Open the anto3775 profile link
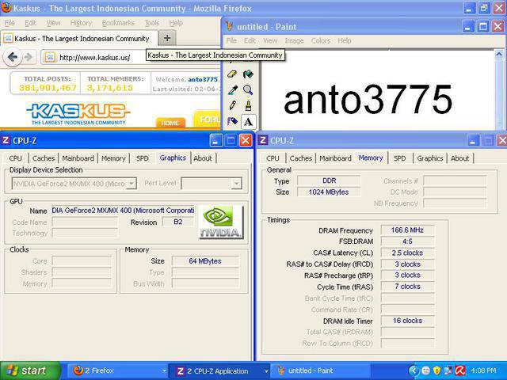Screen dimensions: 507x380 pyautogui.click(x=203, y=79)
